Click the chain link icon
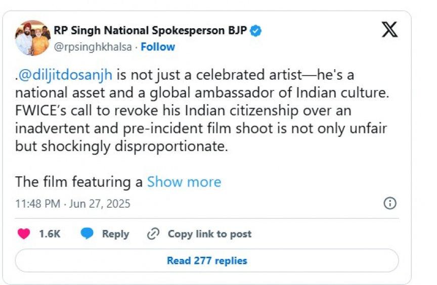Viewport: 437px width, 285px height. [x=153, y=234]
